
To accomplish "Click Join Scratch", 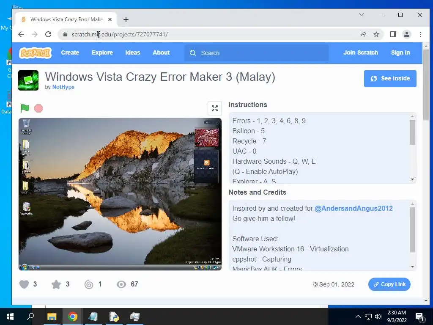I will (x=361, y=53).
